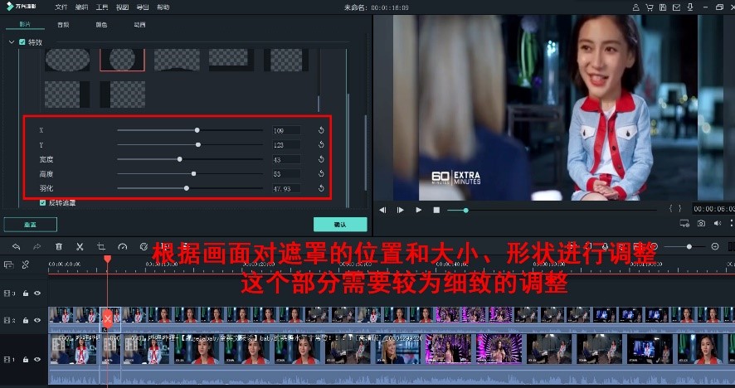Open the speed control gauge icon
This screenshot has width=735, height=388.
(122, 246)
